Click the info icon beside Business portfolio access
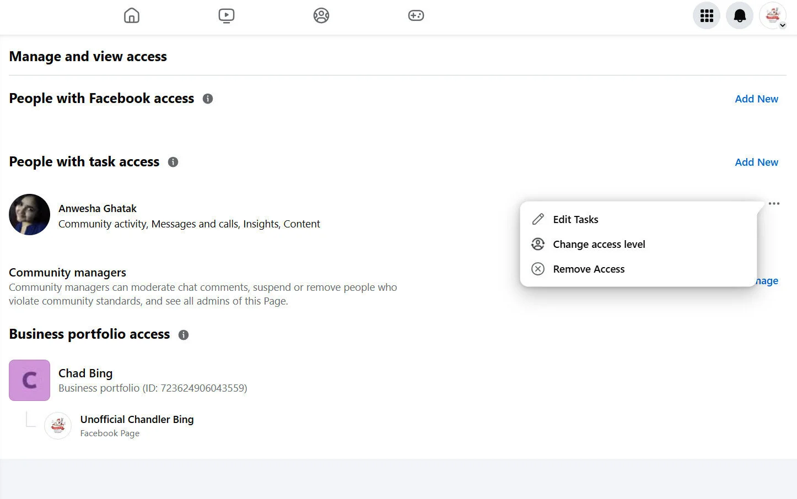The width and height of the screenshot is (797, 499). [x=184, y=334]
